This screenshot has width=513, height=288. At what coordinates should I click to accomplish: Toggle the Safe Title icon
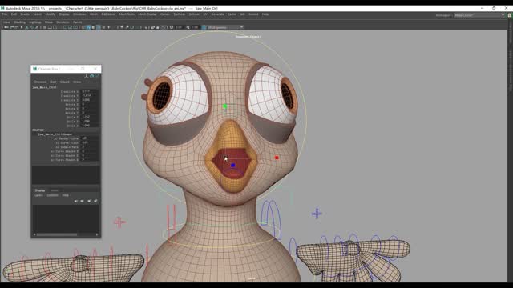pos(75,27)
